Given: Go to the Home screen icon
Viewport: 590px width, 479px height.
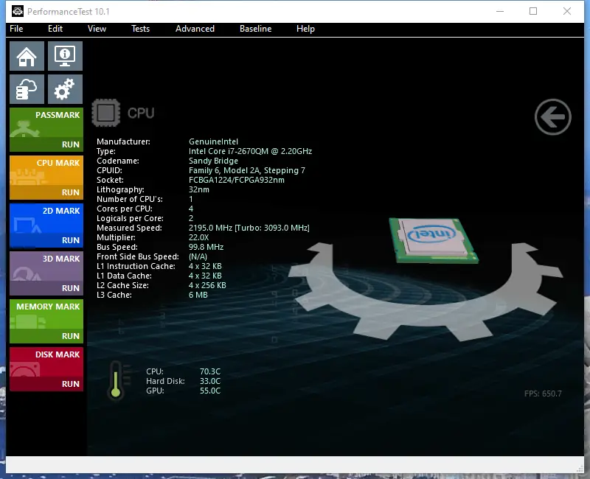Looking at the screenshot, I should coord(27,56).
